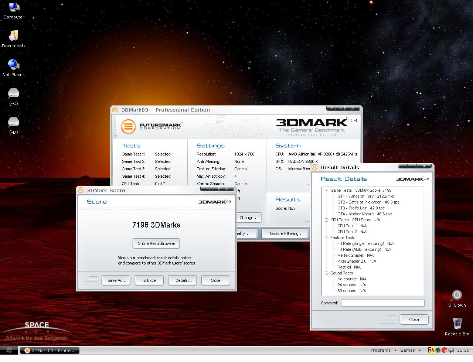Collapse the Sound Tests tree node
Screen dimensions: 473x362
(327, 273)
